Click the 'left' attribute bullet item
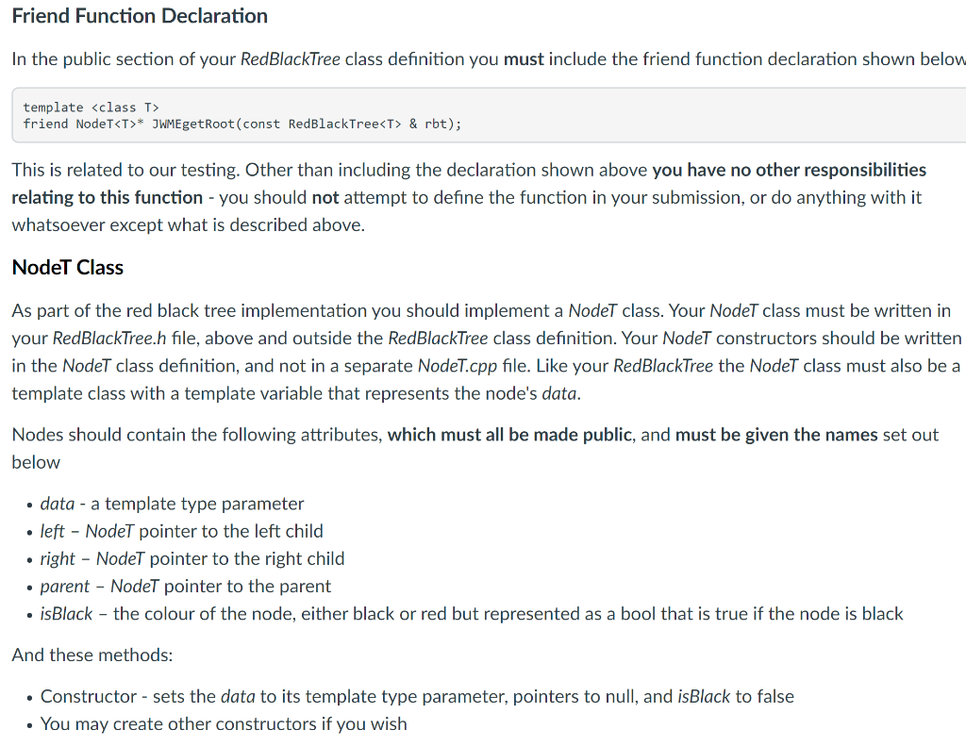Viewport: 966px width, 746px height. [182, 531]
